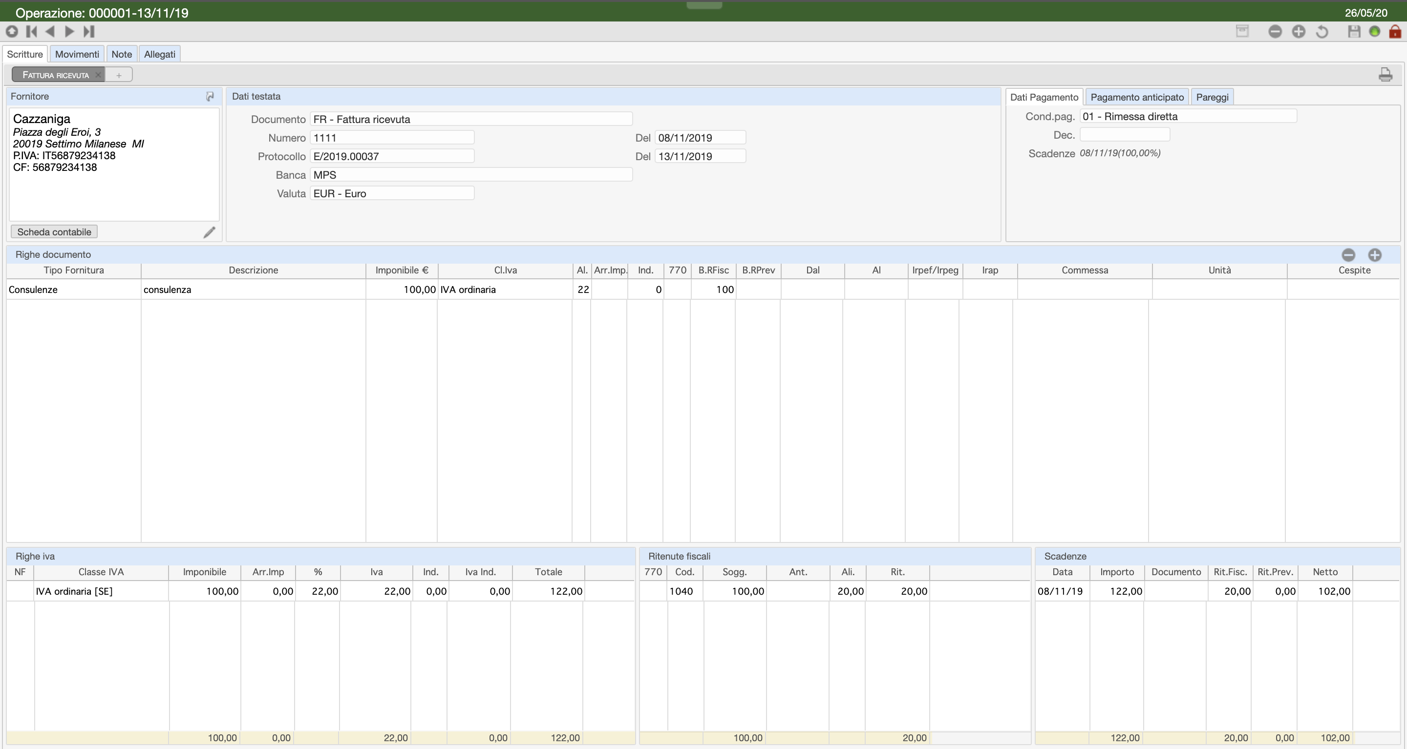
Task: Click the Tipo Fornitura column header
Action: (74, 270)
